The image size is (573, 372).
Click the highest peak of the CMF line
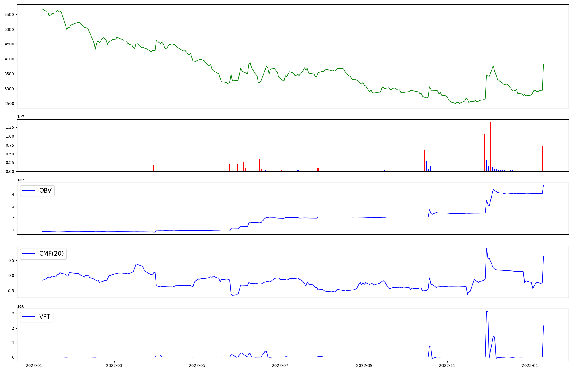point(486,248)
